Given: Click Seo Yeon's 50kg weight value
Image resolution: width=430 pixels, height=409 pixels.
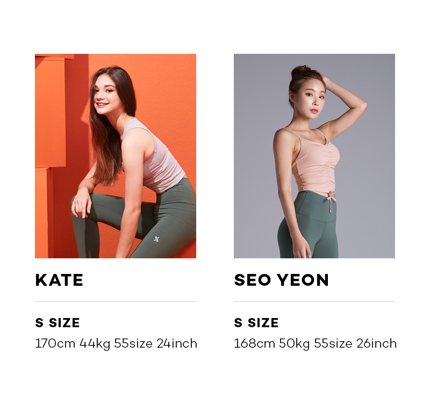Looking at the screenshot, I should click(294, 344).
